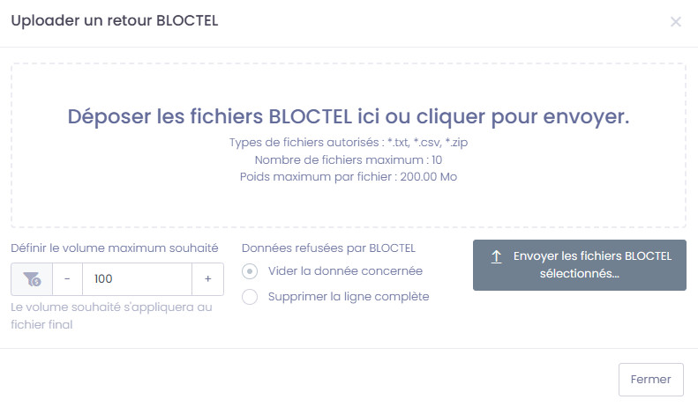Click the "Uploader un retour BLOCTEL" dialog title
The height and width of the screenshot is (407, 698).
[x=114, y=21]
